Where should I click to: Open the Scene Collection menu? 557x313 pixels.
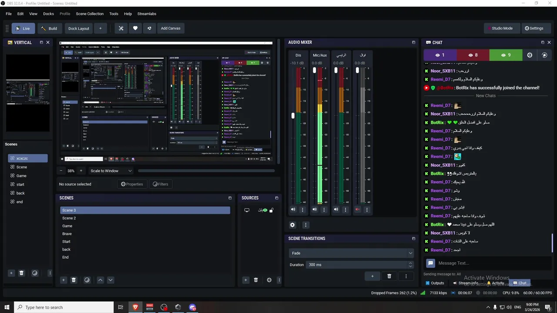point(90,14)
